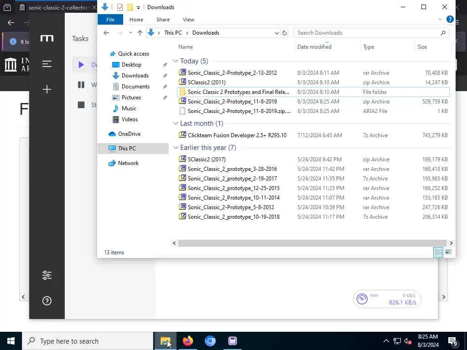467x350 pixels.
Task: Select Sonic_Classic_2_prototype_10-19-2018 file
Action: 313,216
